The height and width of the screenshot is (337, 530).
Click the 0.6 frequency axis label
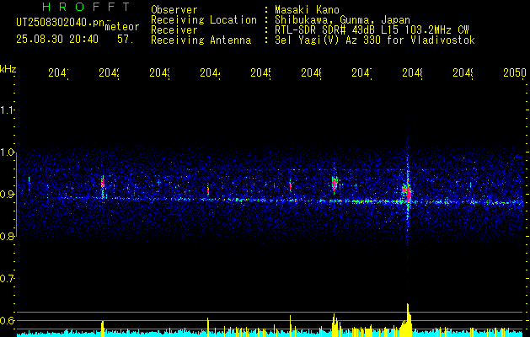[x=7, y=320]
